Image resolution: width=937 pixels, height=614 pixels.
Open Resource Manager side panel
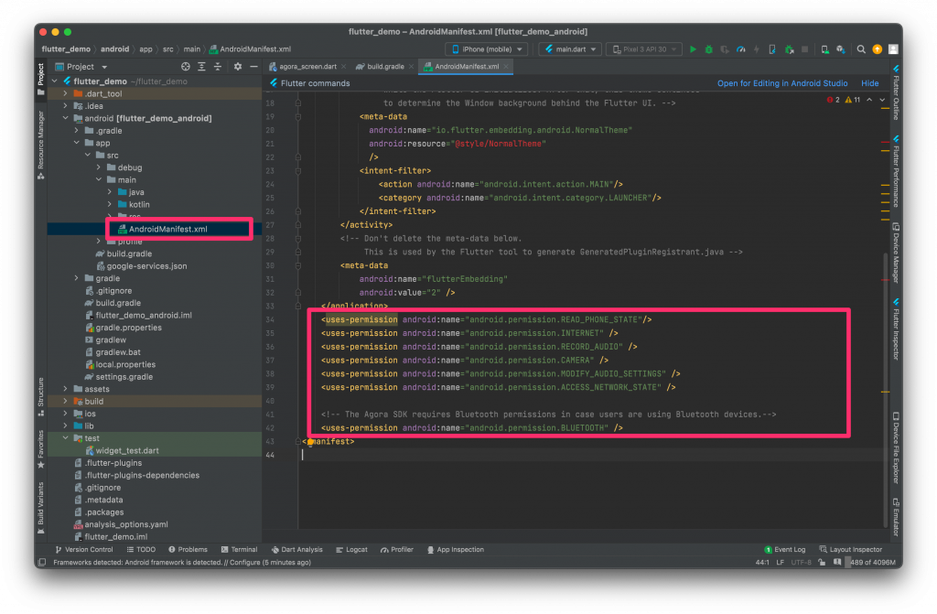tap(40, 145)
